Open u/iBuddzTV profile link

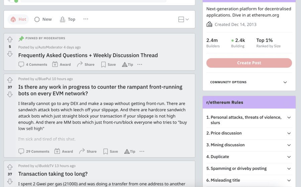(44, 166)
